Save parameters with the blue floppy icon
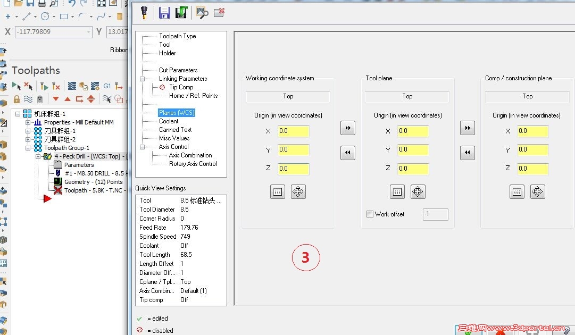575x335 pixels. pyautogui.click(x=164, y=12)
